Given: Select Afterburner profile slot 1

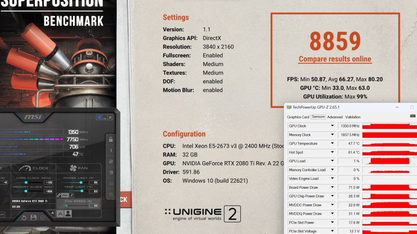Looking at the screenshot, I should 111,150.
